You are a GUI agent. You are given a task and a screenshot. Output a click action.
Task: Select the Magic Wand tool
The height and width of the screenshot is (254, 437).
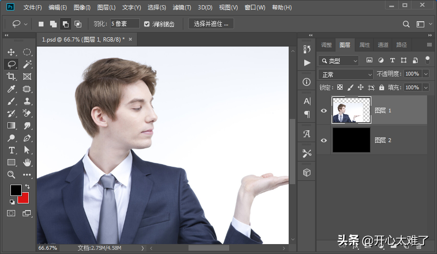pyautogui.click(x=27, y=64)
